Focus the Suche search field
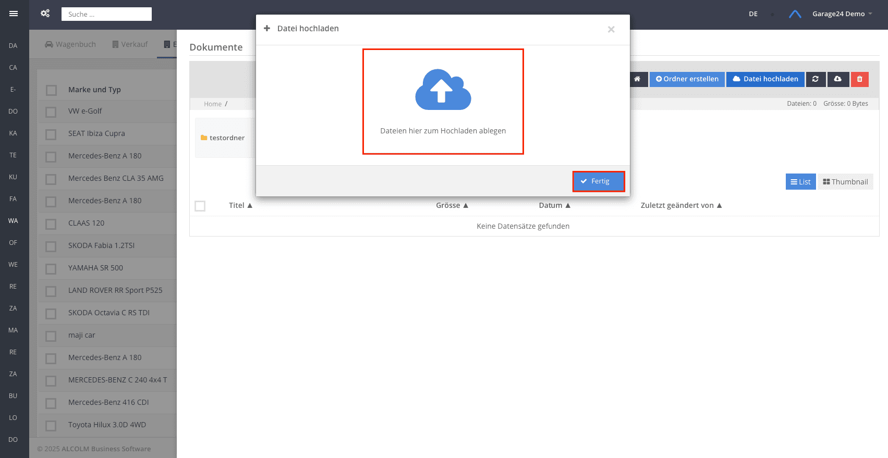Viewport: 888px width, 458px height. (106, 14)
